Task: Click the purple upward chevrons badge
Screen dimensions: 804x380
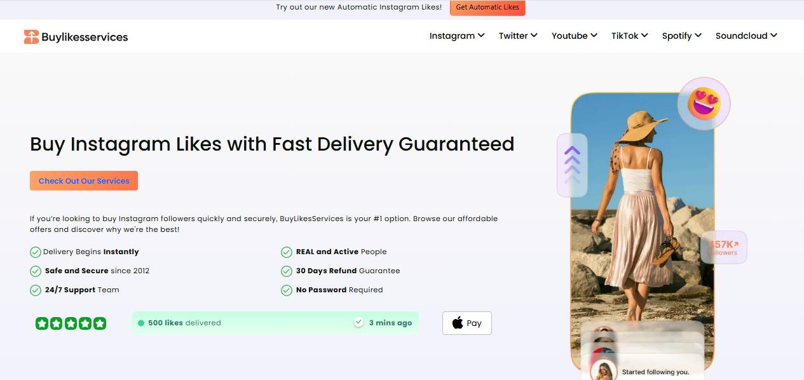Action: pos(572,165)
